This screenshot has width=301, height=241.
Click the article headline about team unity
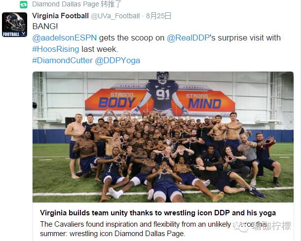158,213
